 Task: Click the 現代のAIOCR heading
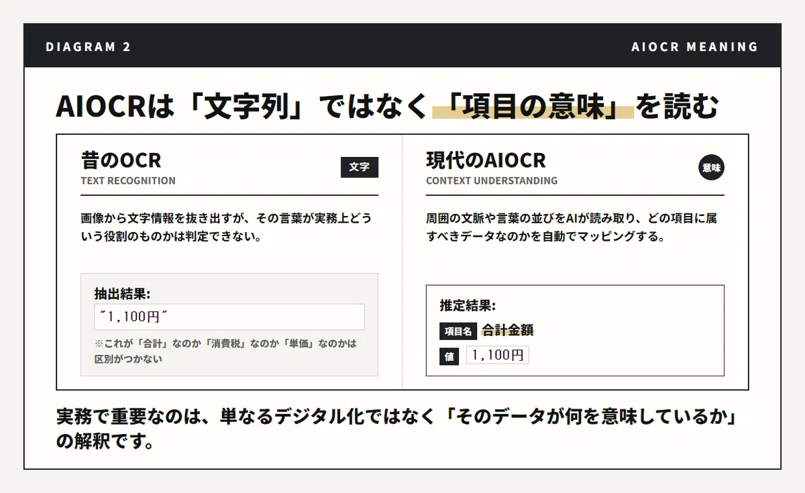coord(486,160)
